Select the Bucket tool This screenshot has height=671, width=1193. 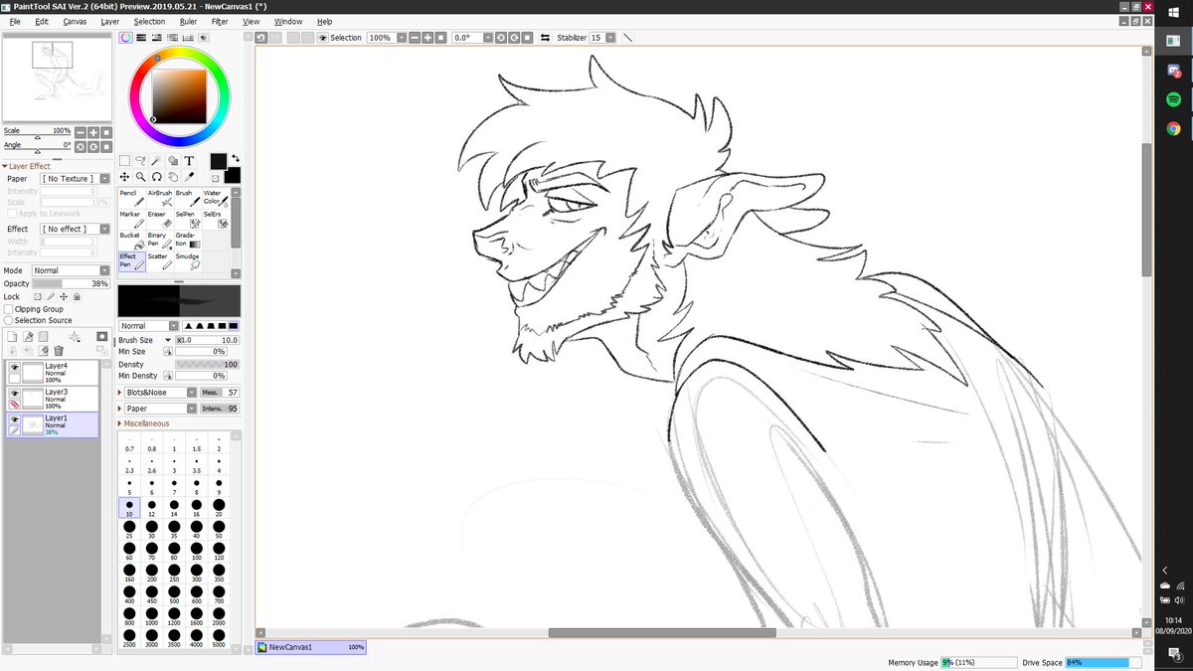pos(131,241)
